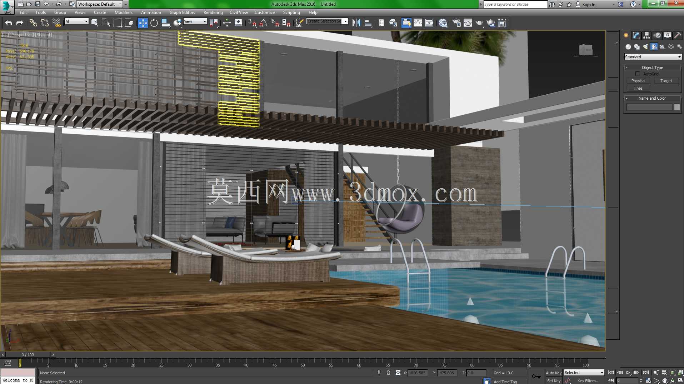Viewport: 684px width, 384px height.
Task: Toggle Auto Key animation mode
Action: tap(553, 373)
